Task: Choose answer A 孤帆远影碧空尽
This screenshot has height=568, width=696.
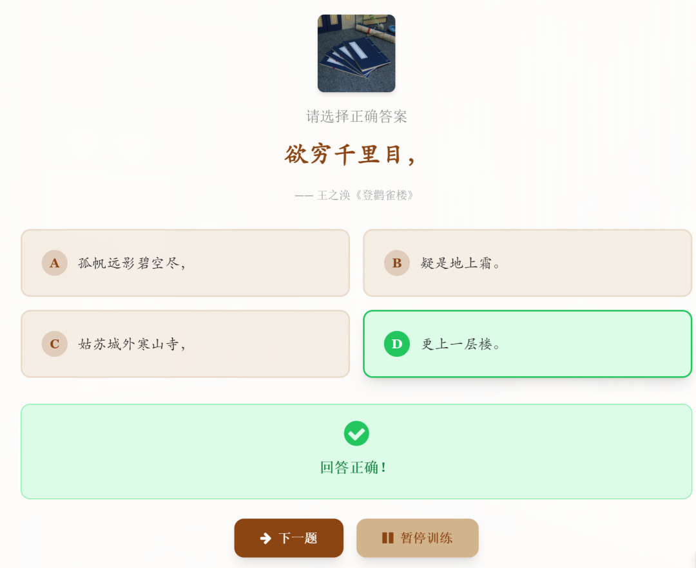Action: pyautogui.click(x=186, y=263)
